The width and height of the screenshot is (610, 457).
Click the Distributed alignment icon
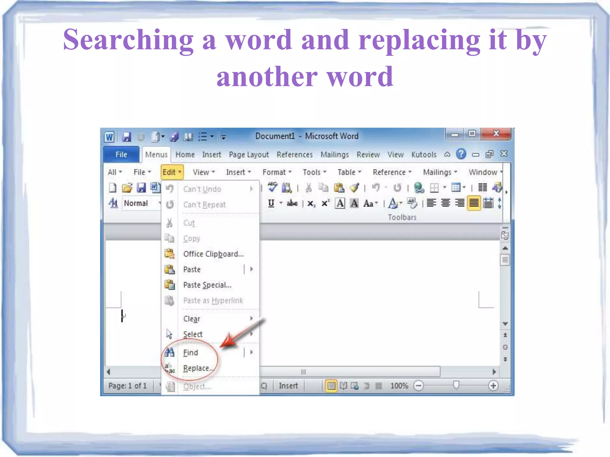[x=488, y=203]
